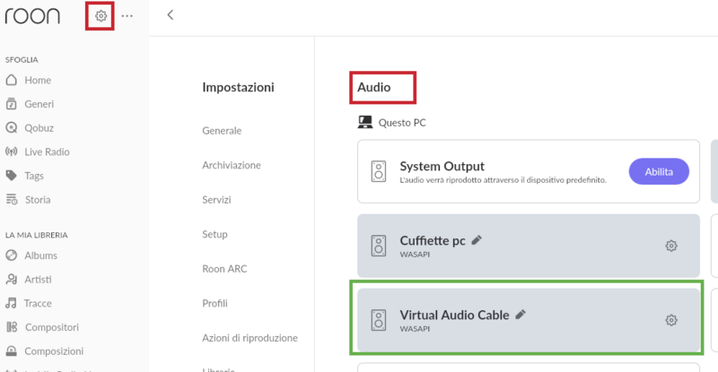Go back with the left arrow
718x372 pixels.
click(x=171, y=15)
